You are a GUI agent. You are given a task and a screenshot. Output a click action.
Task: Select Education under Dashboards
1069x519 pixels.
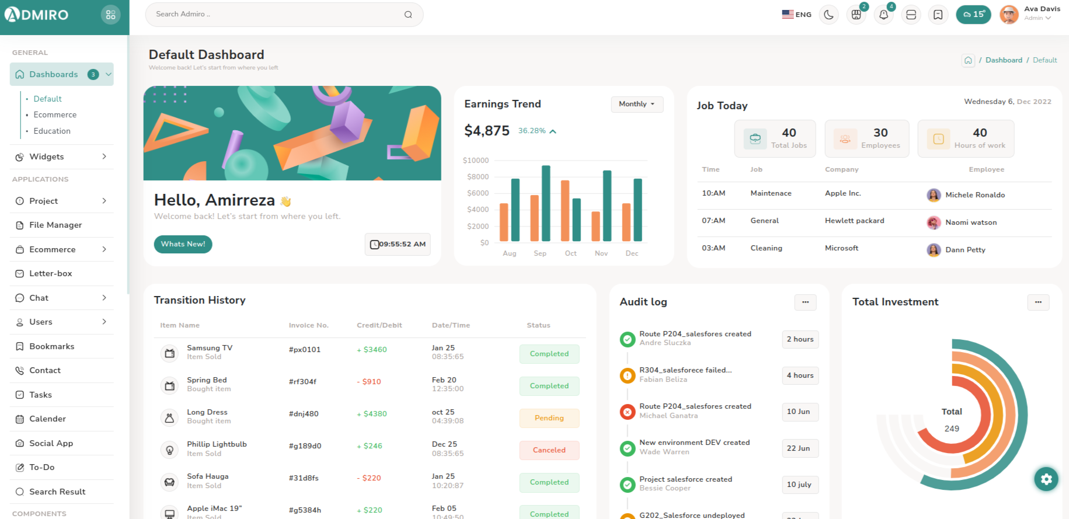coord(52,131)
